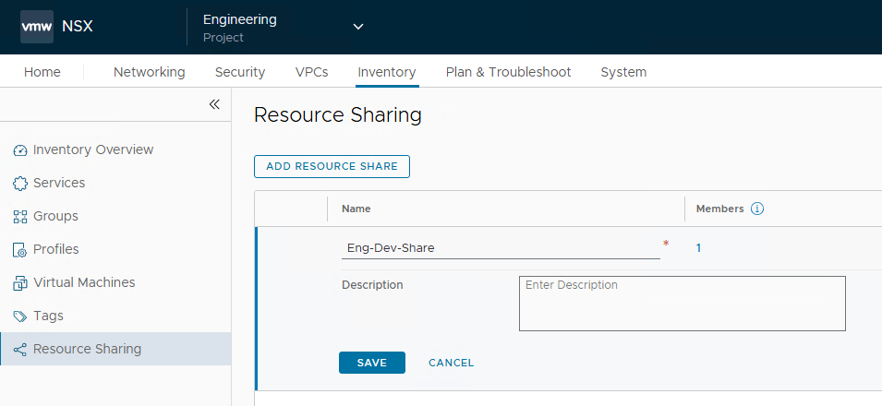
Task: Show the Members info tooltip icon
Action: pyautogui.click(x=757, y=209)
